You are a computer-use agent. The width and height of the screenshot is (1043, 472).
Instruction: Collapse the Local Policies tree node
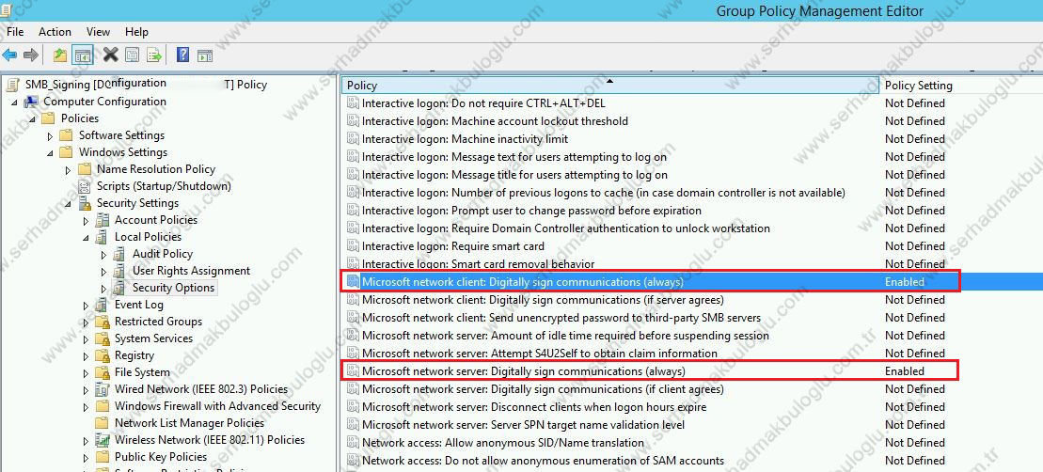[x=87, y=238]
